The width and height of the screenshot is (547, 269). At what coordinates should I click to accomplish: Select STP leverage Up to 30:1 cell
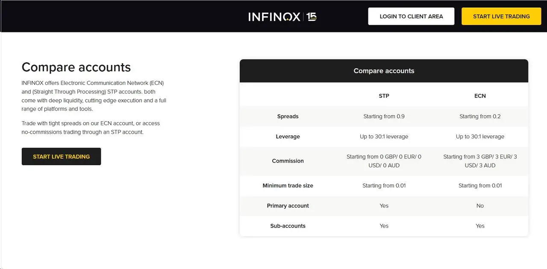[x=384, y=137]
